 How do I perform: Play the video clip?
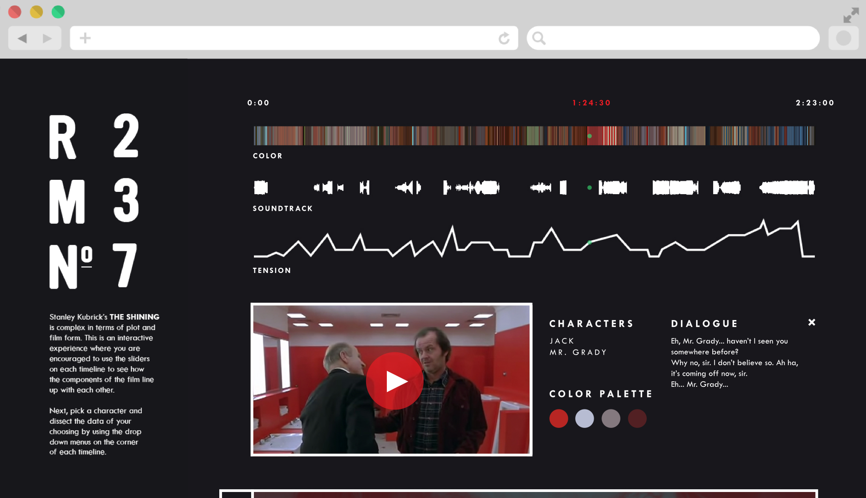pos(395,381)
